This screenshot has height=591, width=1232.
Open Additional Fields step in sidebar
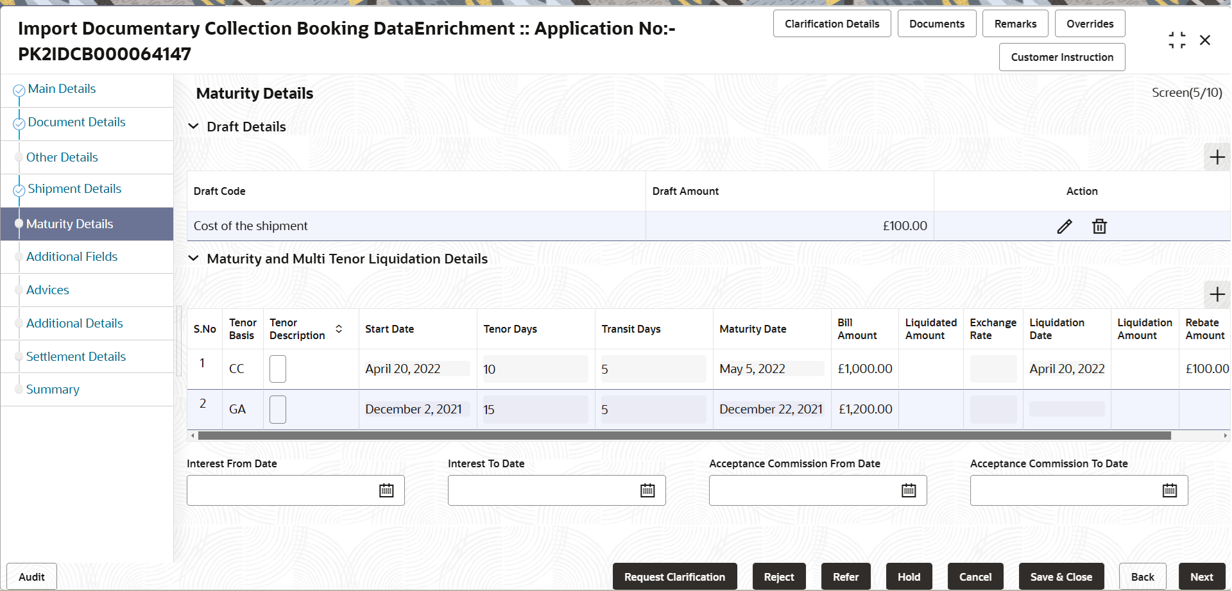[x=72, y=256]
